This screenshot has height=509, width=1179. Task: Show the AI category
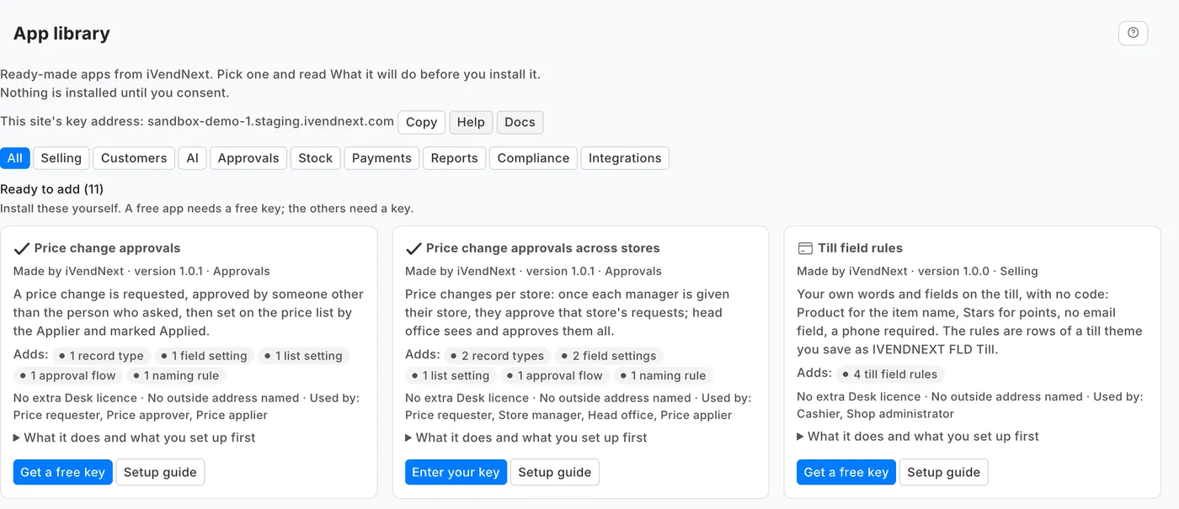[193, 158]
